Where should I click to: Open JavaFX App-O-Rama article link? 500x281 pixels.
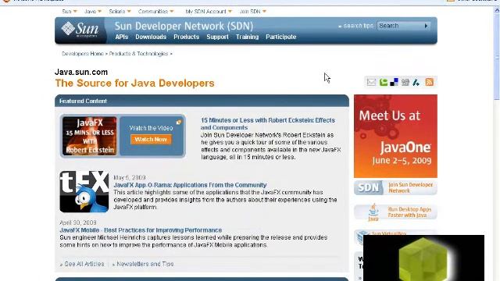click(190, 185)
